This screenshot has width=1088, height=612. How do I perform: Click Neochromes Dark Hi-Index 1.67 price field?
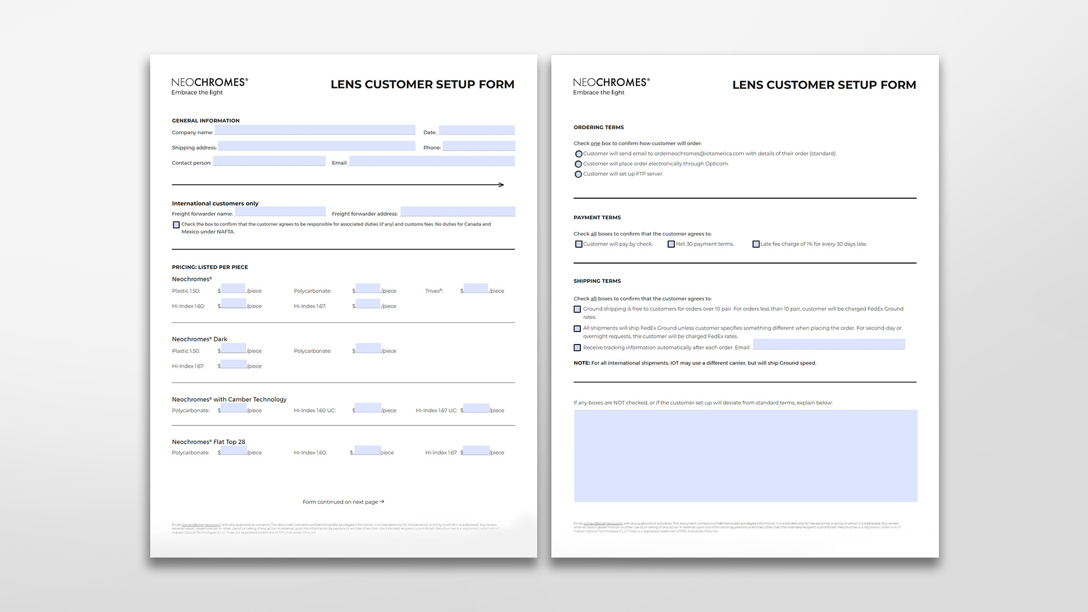pos(233,364)
